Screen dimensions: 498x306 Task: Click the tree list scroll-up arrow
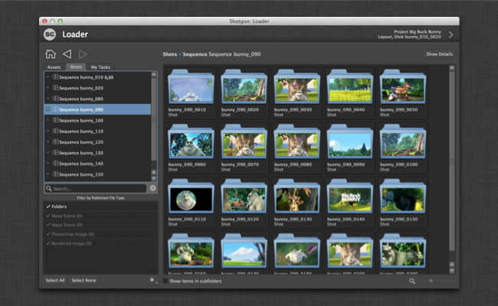point(154,74)
